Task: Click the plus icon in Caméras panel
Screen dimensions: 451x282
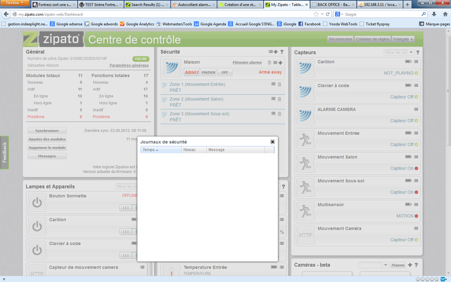Action: (410, 265)
